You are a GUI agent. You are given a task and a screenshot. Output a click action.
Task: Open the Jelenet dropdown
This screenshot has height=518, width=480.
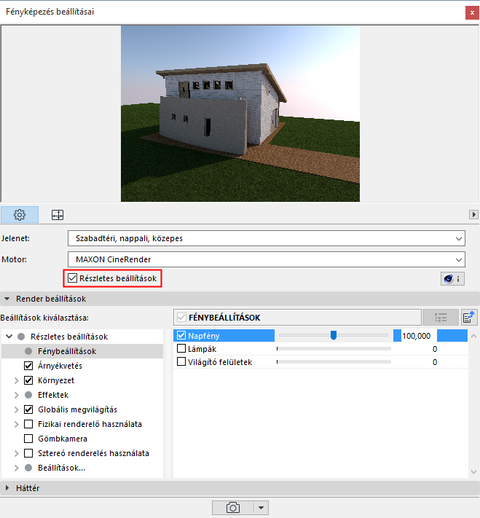(267, 238)
